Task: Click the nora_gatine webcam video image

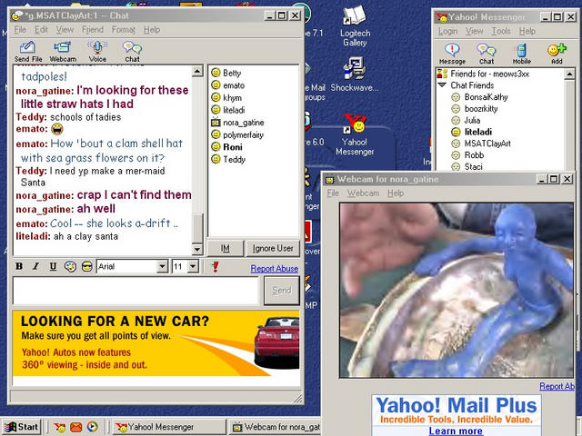Action: tap(457, 291)
